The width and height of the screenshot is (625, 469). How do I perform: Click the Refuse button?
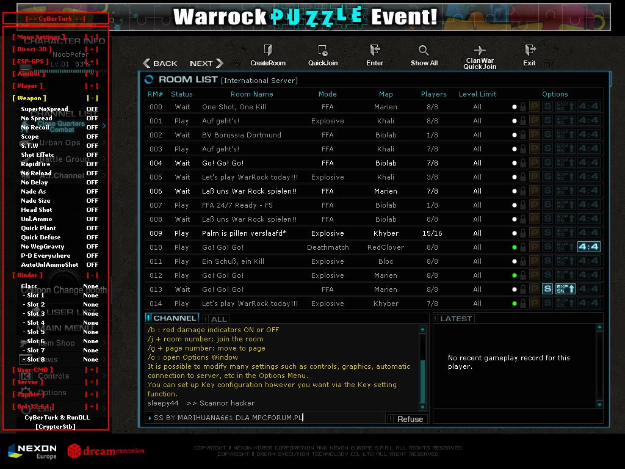pos(408,419)
